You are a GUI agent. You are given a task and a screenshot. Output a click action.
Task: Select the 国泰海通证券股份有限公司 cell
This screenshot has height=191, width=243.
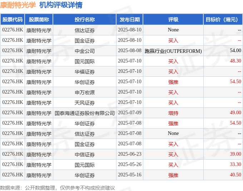click(x=85, y=113)
